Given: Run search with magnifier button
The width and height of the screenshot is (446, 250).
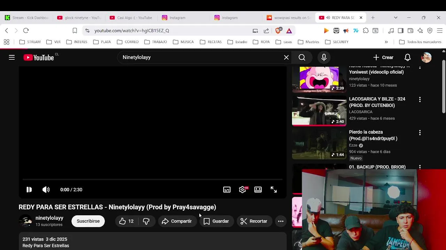Looking at the screenshot, I should tap(302, 57).
